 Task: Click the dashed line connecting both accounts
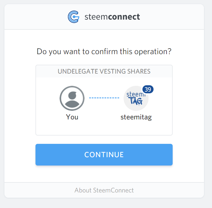coord(104,98)
